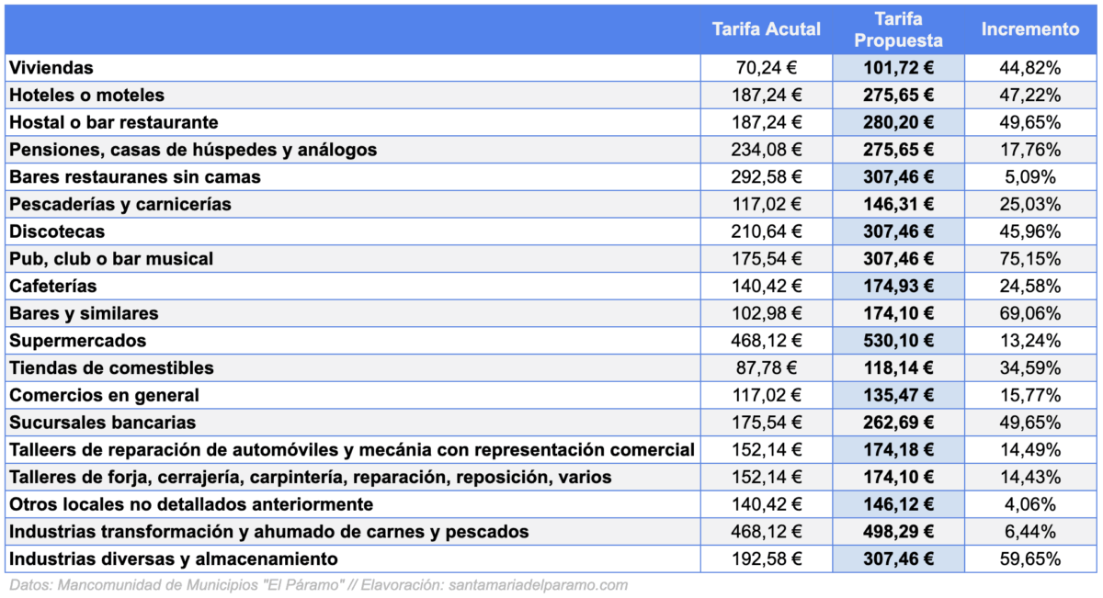Click the 498,29 € proposed rate cell
The width and height of the screenshot is (1103, 598).
coord(899,532)
